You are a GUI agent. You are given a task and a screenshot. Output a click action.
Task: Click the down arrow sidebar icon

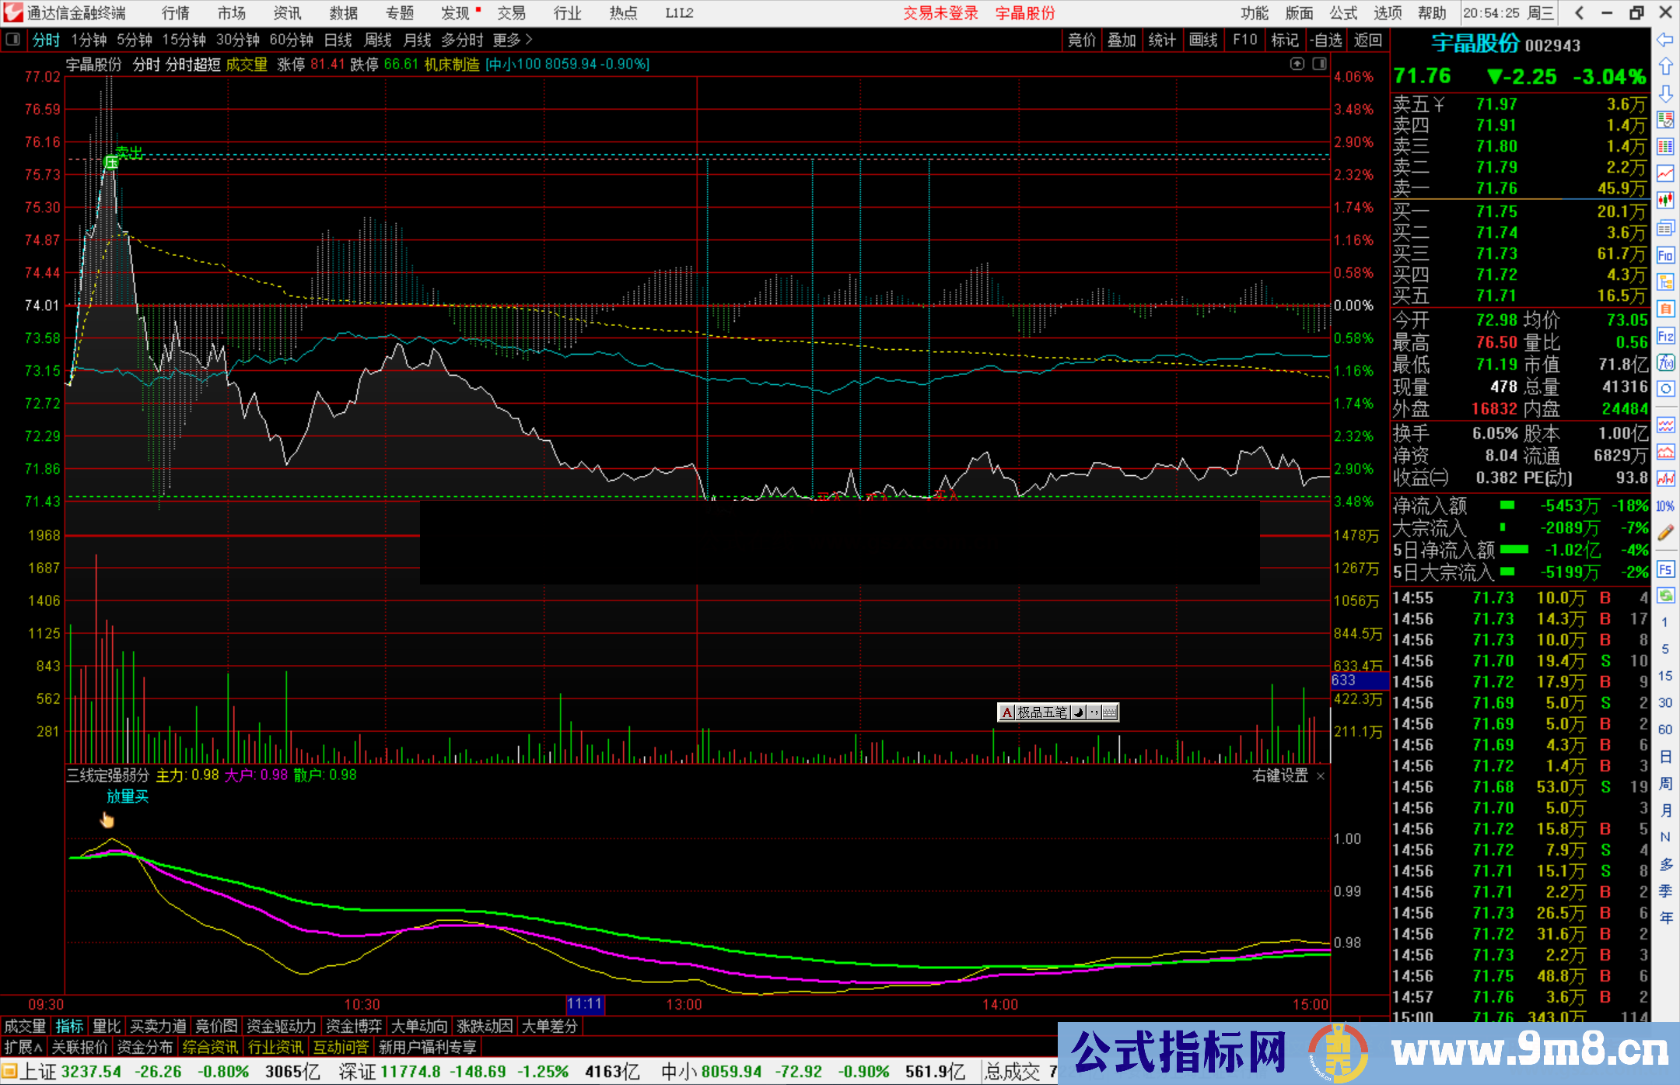1665,93
